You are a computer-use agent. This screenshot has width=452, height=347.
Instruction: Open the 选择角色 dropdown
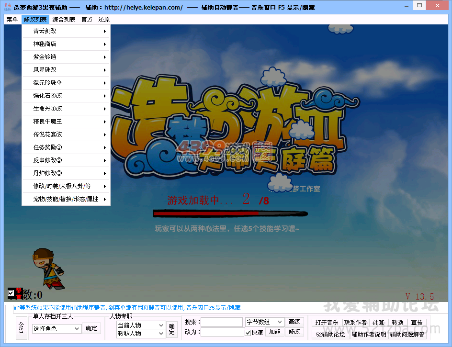[x=56, y=328]
